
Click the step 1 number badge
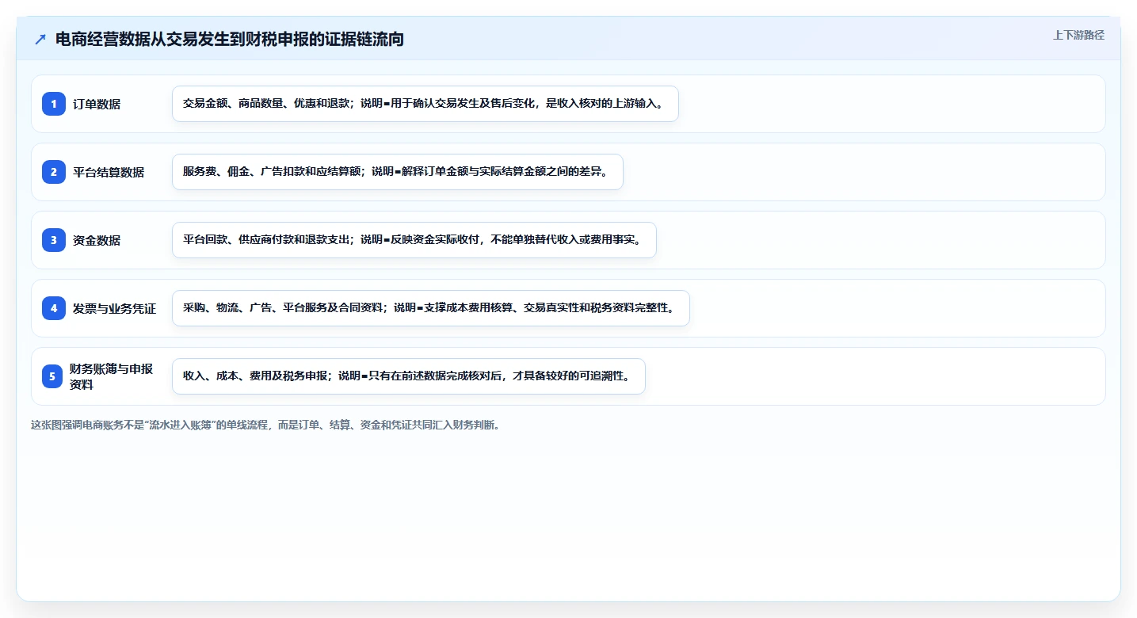pyautogui.click(x=54, y=104)
